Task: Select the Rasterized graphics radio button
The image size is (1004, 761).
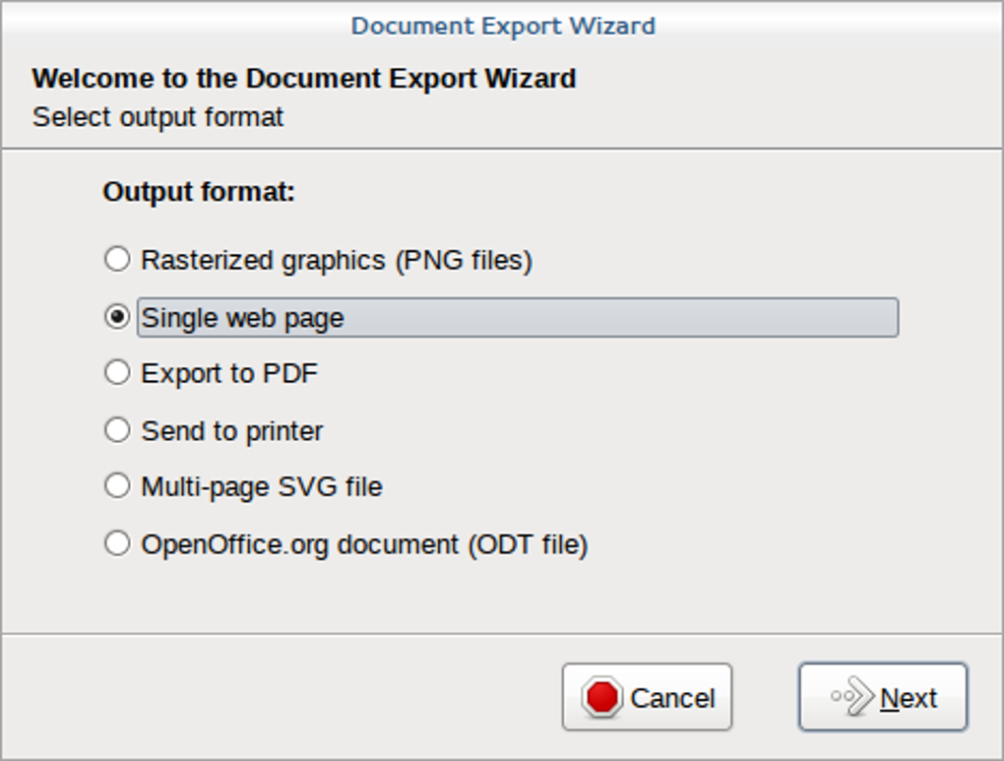Action: 117,259
